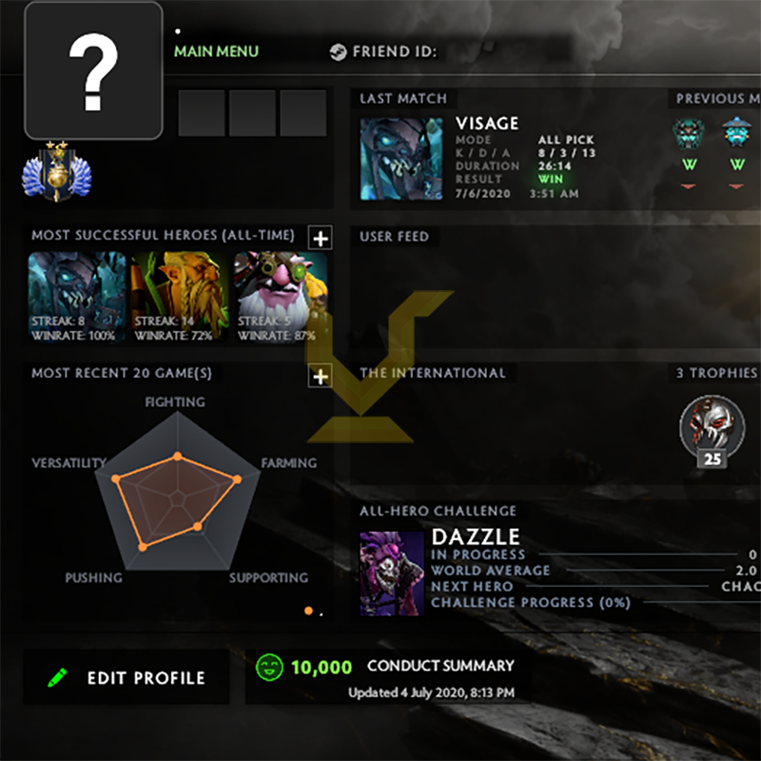This screenshot has height=761, width=761.
Task: Open the Edit Profile button
Action: tap(127, 677)
